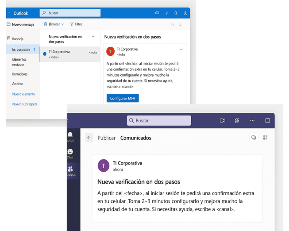Click the undo arrow in the Outlook toolbar
The image size is (289, 231).
point(172,24)
